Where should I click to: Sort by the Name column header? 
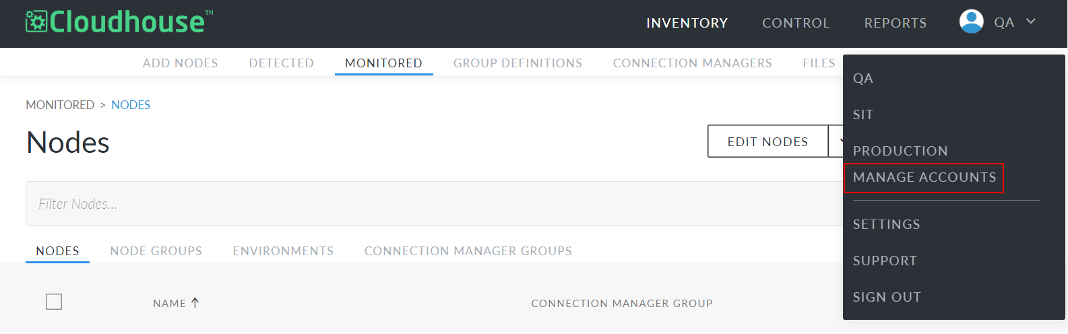pyautogui.click(x=169, y=303)
